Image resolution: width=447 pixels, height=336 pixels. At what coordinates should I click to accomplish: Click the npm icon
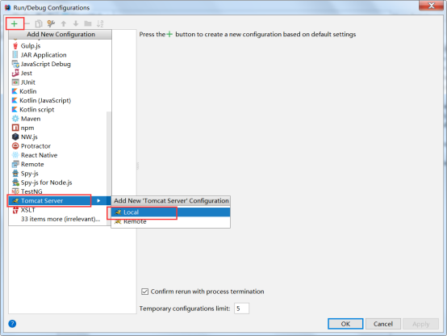pos(15,128)
